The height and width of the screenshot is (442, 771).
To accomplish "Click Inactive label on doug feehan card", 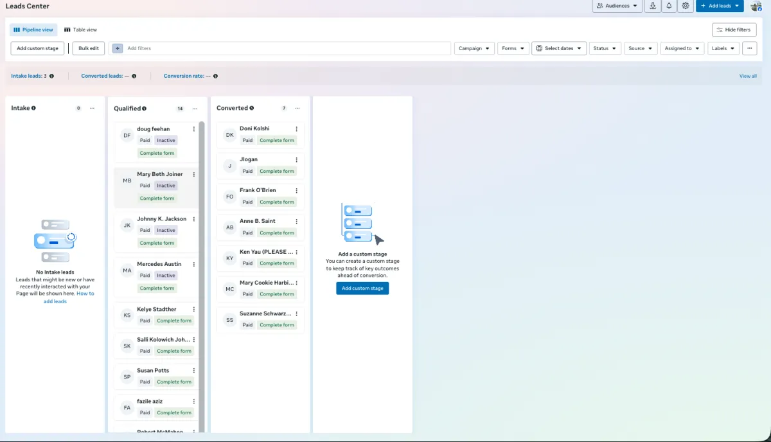I will click(166, 140).
